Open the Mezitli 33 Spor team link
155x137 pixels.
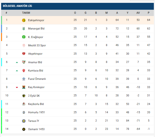point(37,45)
